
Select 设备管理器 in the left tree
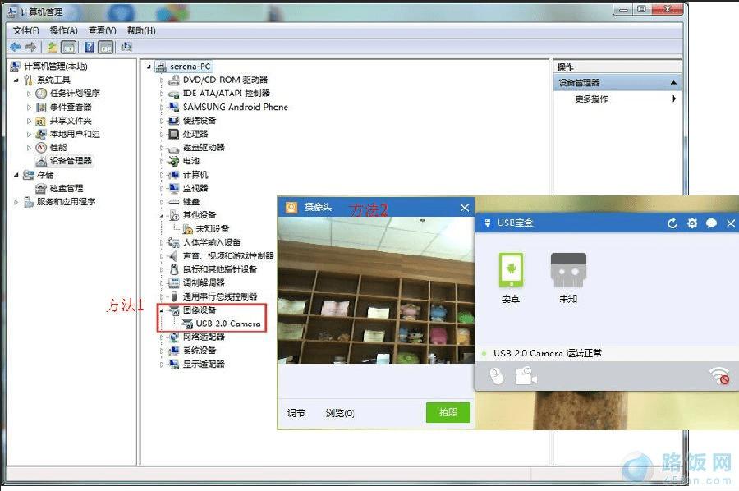point(71,161)
